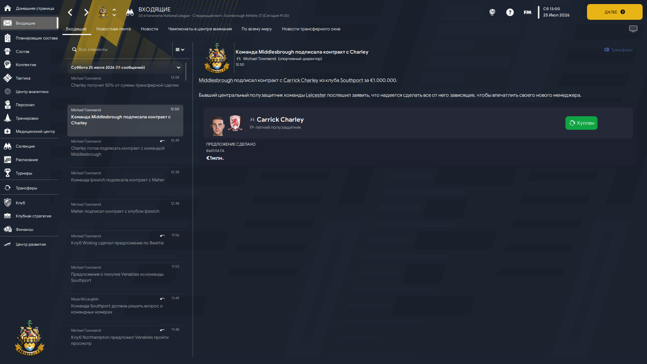Open the club switcher arrows by the badge
The image size is (647, 364).
(x=114, y=12)
